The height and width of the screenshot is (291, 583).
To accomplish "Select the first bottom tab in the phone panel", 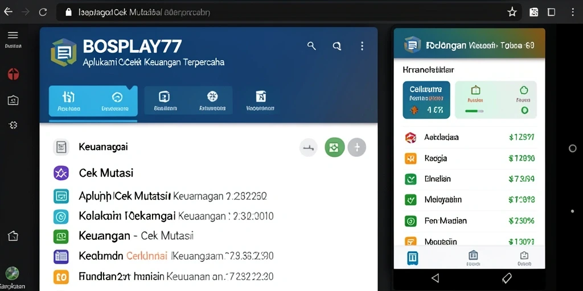I will (x=413, y=258).
